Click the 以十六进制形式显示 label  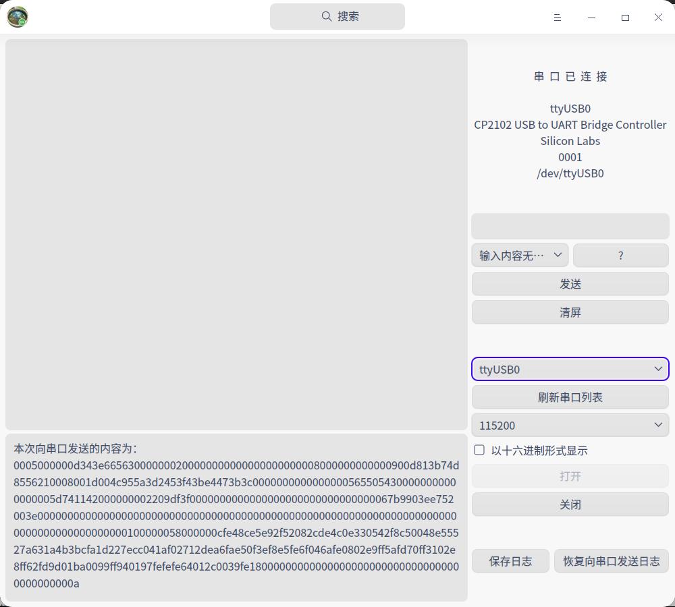(x=539, y=451)
